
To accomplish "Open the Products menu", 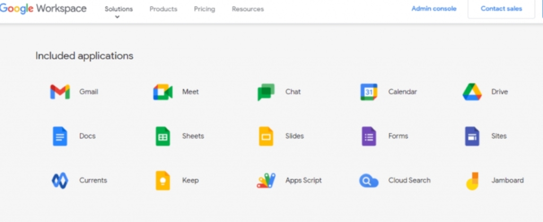I will click(x=163, y=9).
